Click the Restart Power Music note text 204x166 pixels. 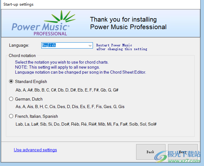[122, 47]
